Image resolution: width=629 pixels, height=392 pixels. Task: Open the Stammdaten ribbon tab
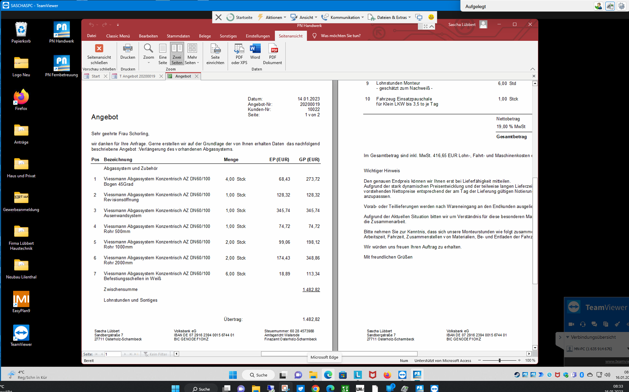(178, 36)
